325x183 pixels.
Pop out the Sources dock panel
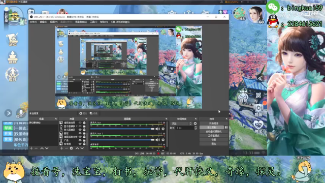tap(86, 119)
